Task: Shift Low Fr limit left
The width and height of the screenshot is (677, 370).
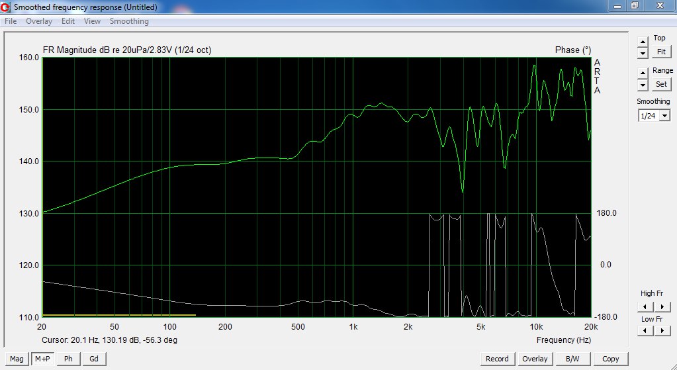Action: pyautogui.click(x=645, y=331)
